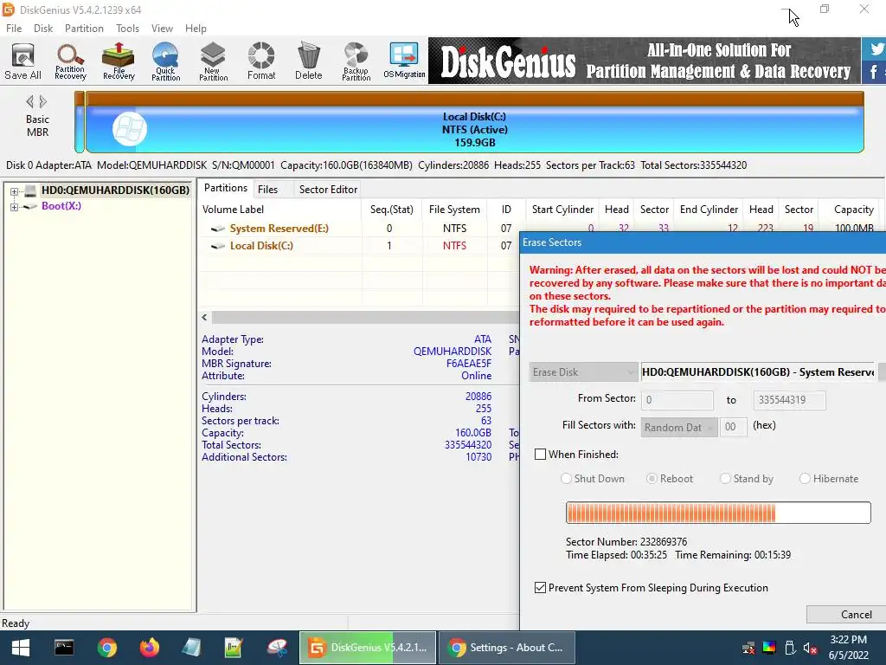Screen dimensions: 886x665
Task: Select Local Disk(C:) partition row
Action: (359, 245)
